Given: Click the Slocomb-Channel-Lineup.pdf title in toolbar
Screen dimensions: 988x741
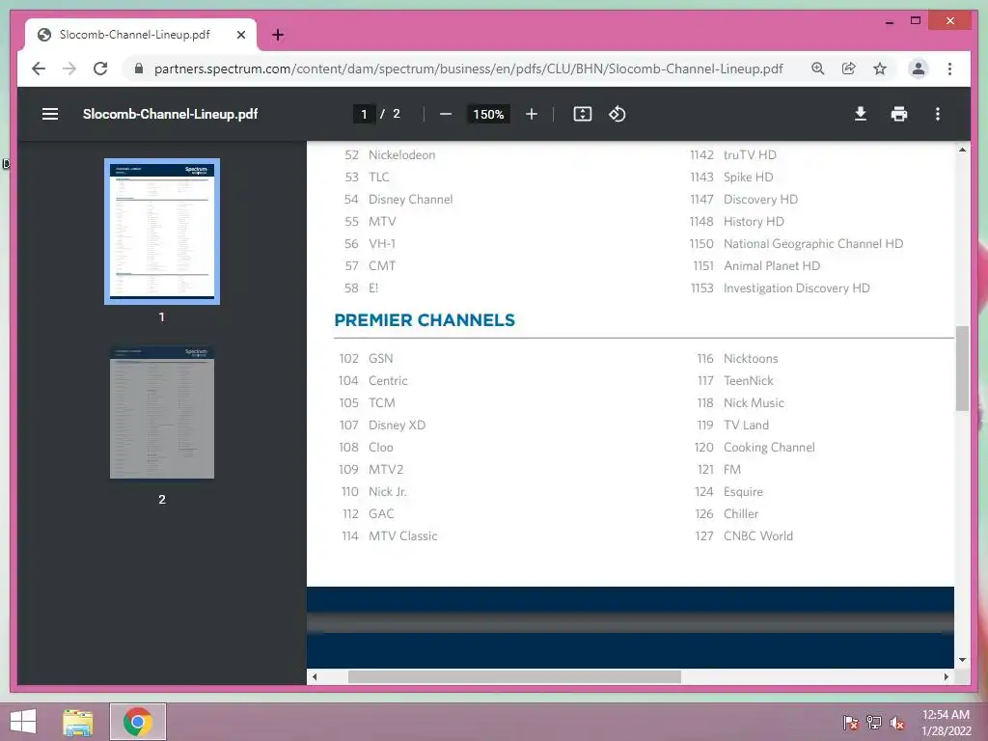Looking at the screenshot, I should click(x=170, y=114).
